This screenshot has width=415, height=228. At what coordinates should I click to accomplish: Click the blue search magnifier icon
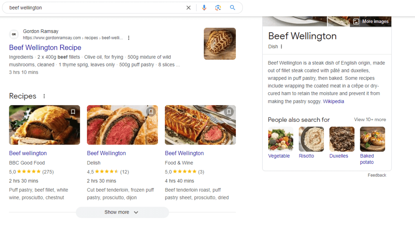(232, 8)
